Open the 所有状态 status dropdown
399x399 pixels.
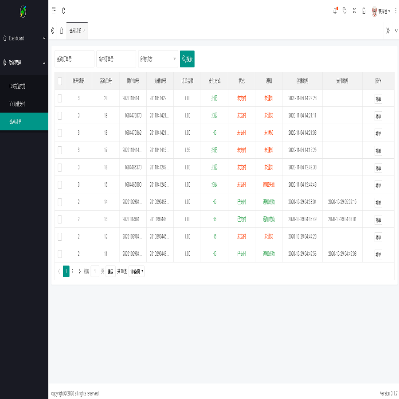pos(158,59)
